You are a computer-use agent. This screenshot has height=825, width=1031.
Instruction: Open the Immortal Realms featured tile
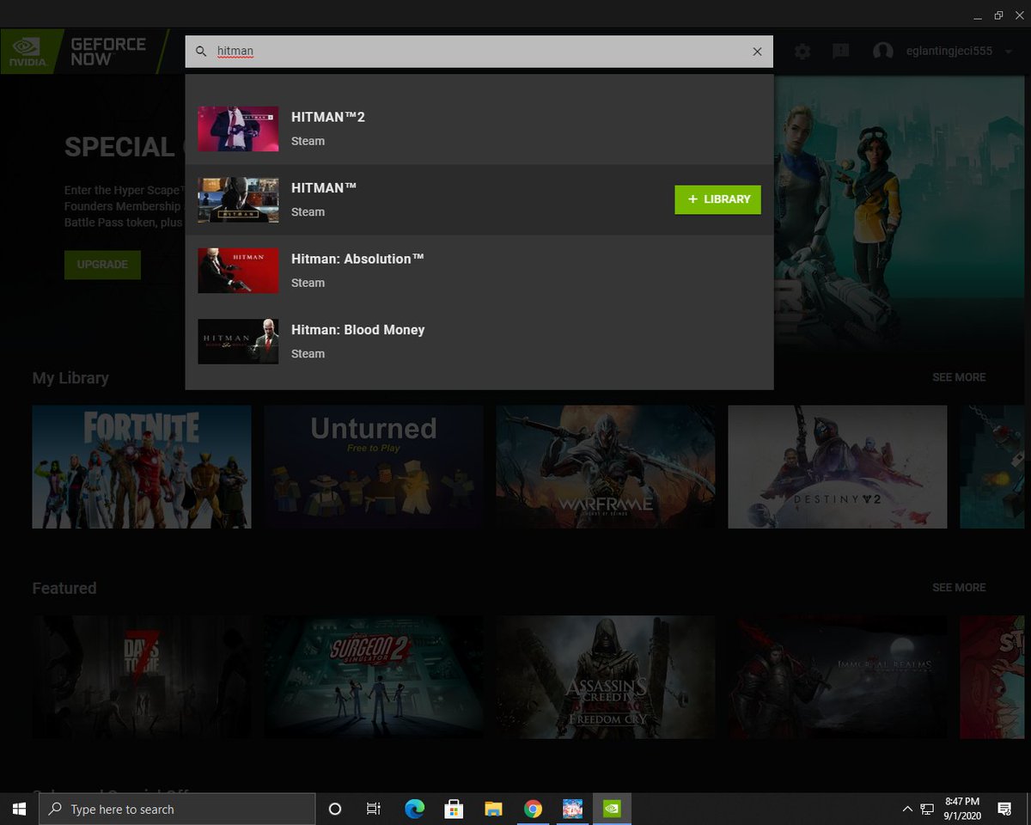click(838, 677)
